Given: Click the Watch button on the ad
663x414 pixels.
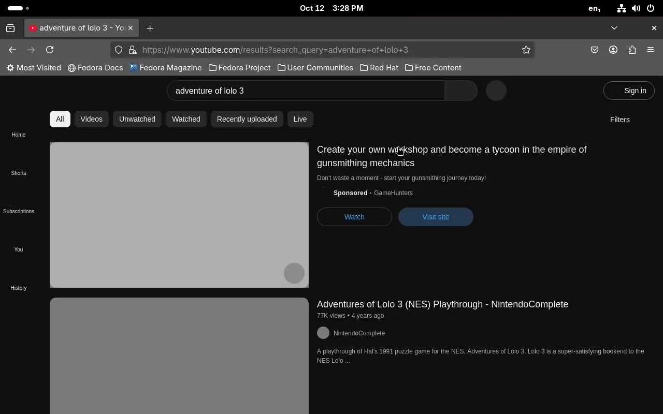Looking at the screenshot, I should [x=354, y=217].
